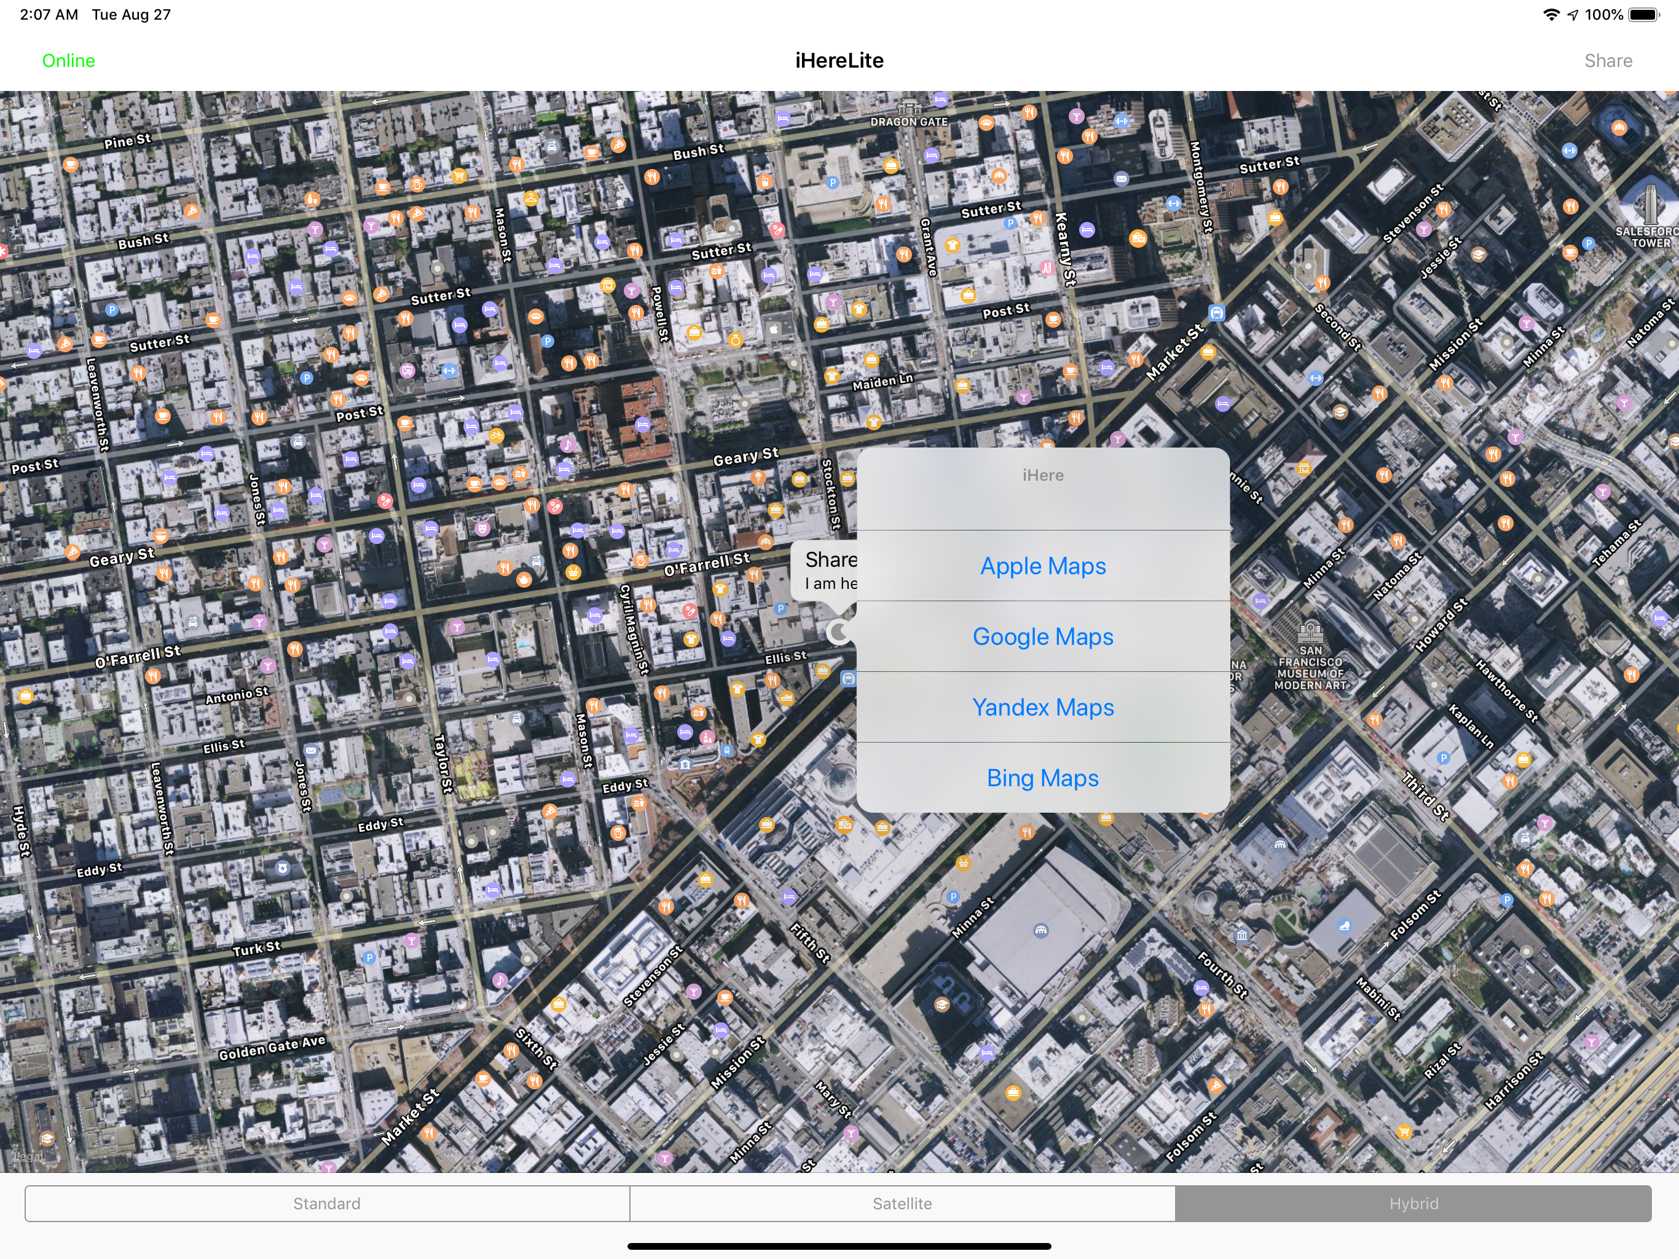Tap the Kearny St street label

[x=1065, y=249]
